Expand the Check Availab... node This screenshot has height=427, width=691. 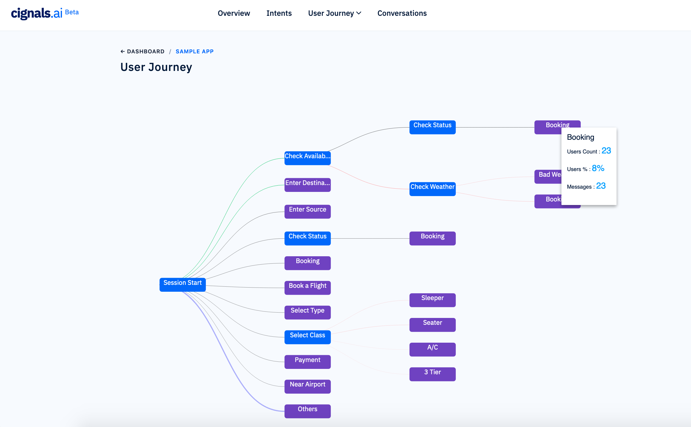(x=307, y=158)
